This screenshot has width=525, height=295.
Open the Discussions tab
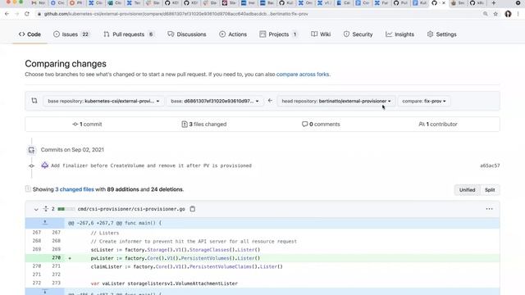(x=187, y=34)
